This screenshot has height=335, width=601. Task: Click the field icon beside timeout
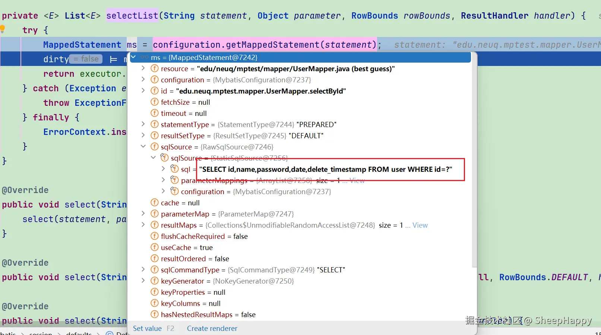click(155, 113)
